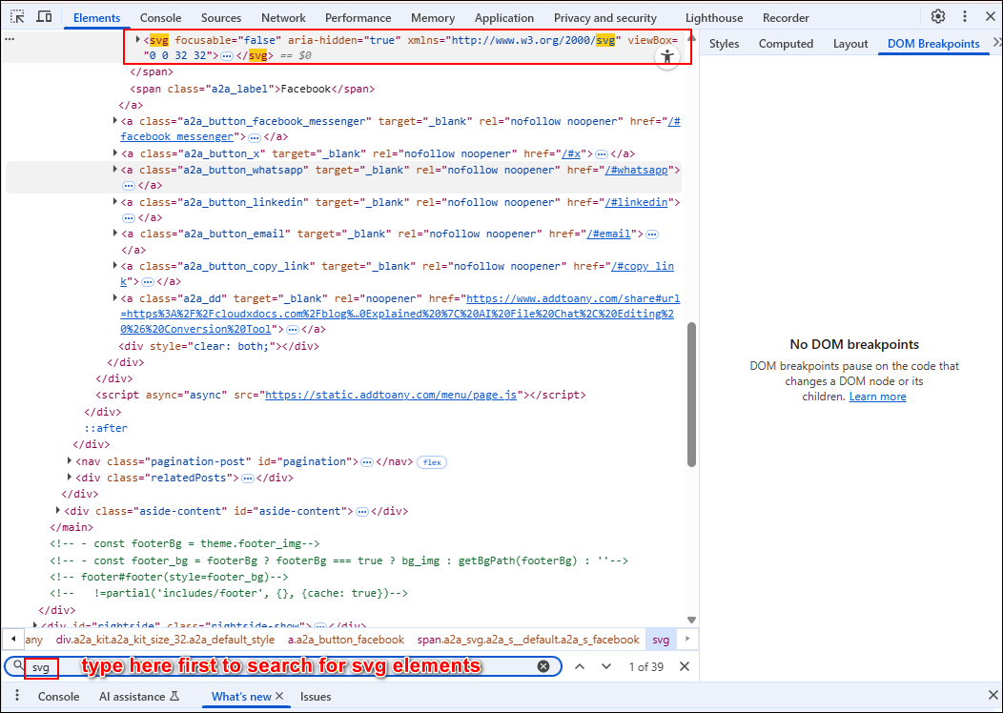This screenshot has width=1003, height=713.
Task: Open AI assistance drawer tab
Action: [x=139, y=697]
